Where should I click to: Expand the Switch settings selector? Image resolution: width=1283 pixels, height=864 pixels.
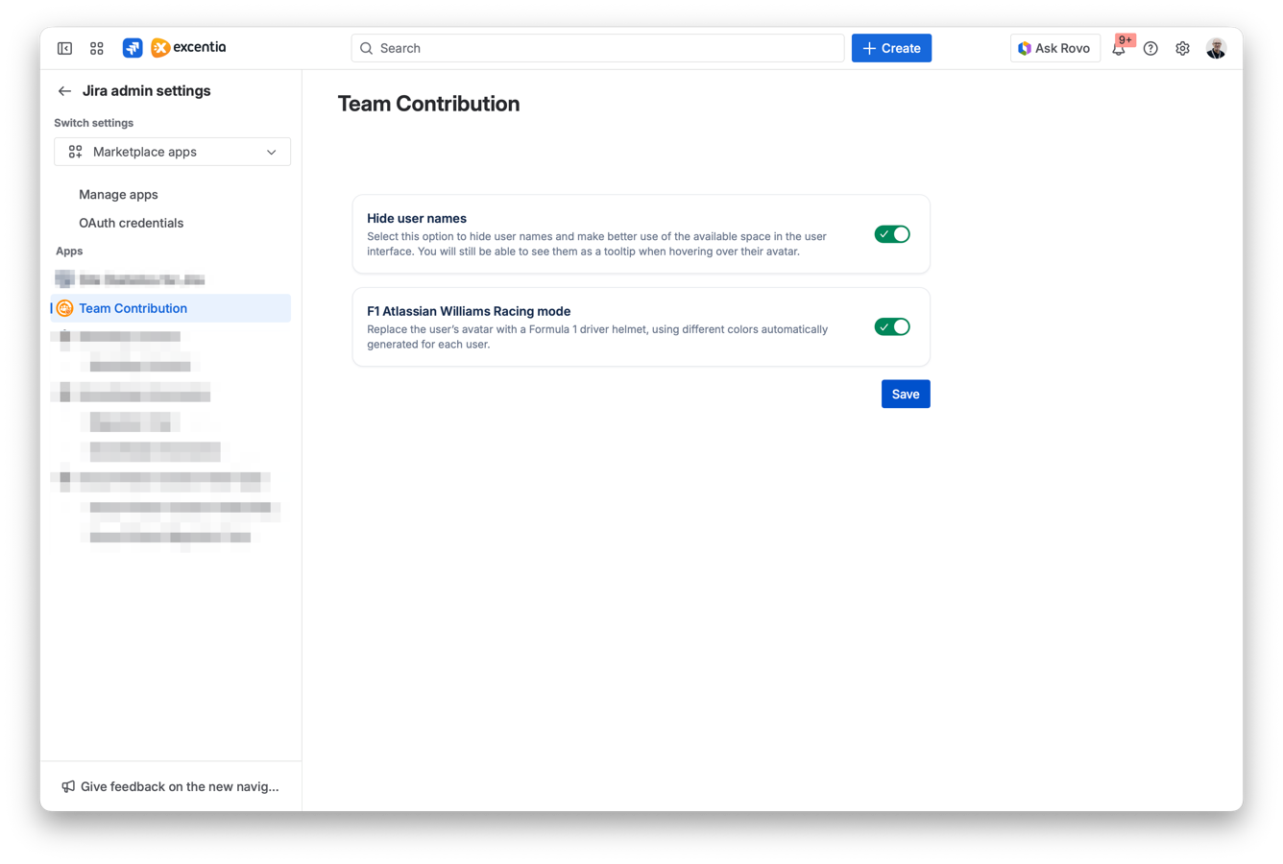tap(271, 152)
